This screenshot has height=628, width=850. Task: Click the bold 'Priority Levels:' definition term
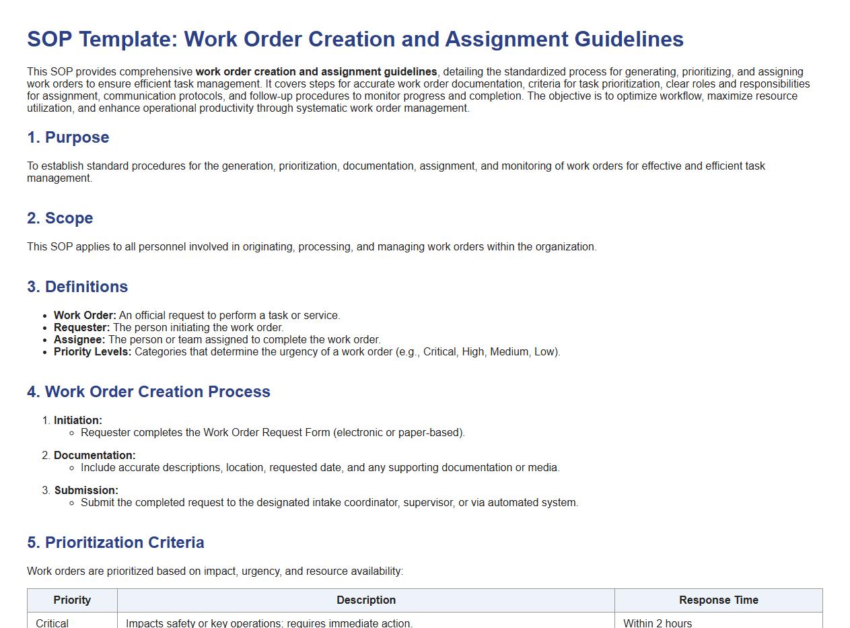(x=93, y=352)
